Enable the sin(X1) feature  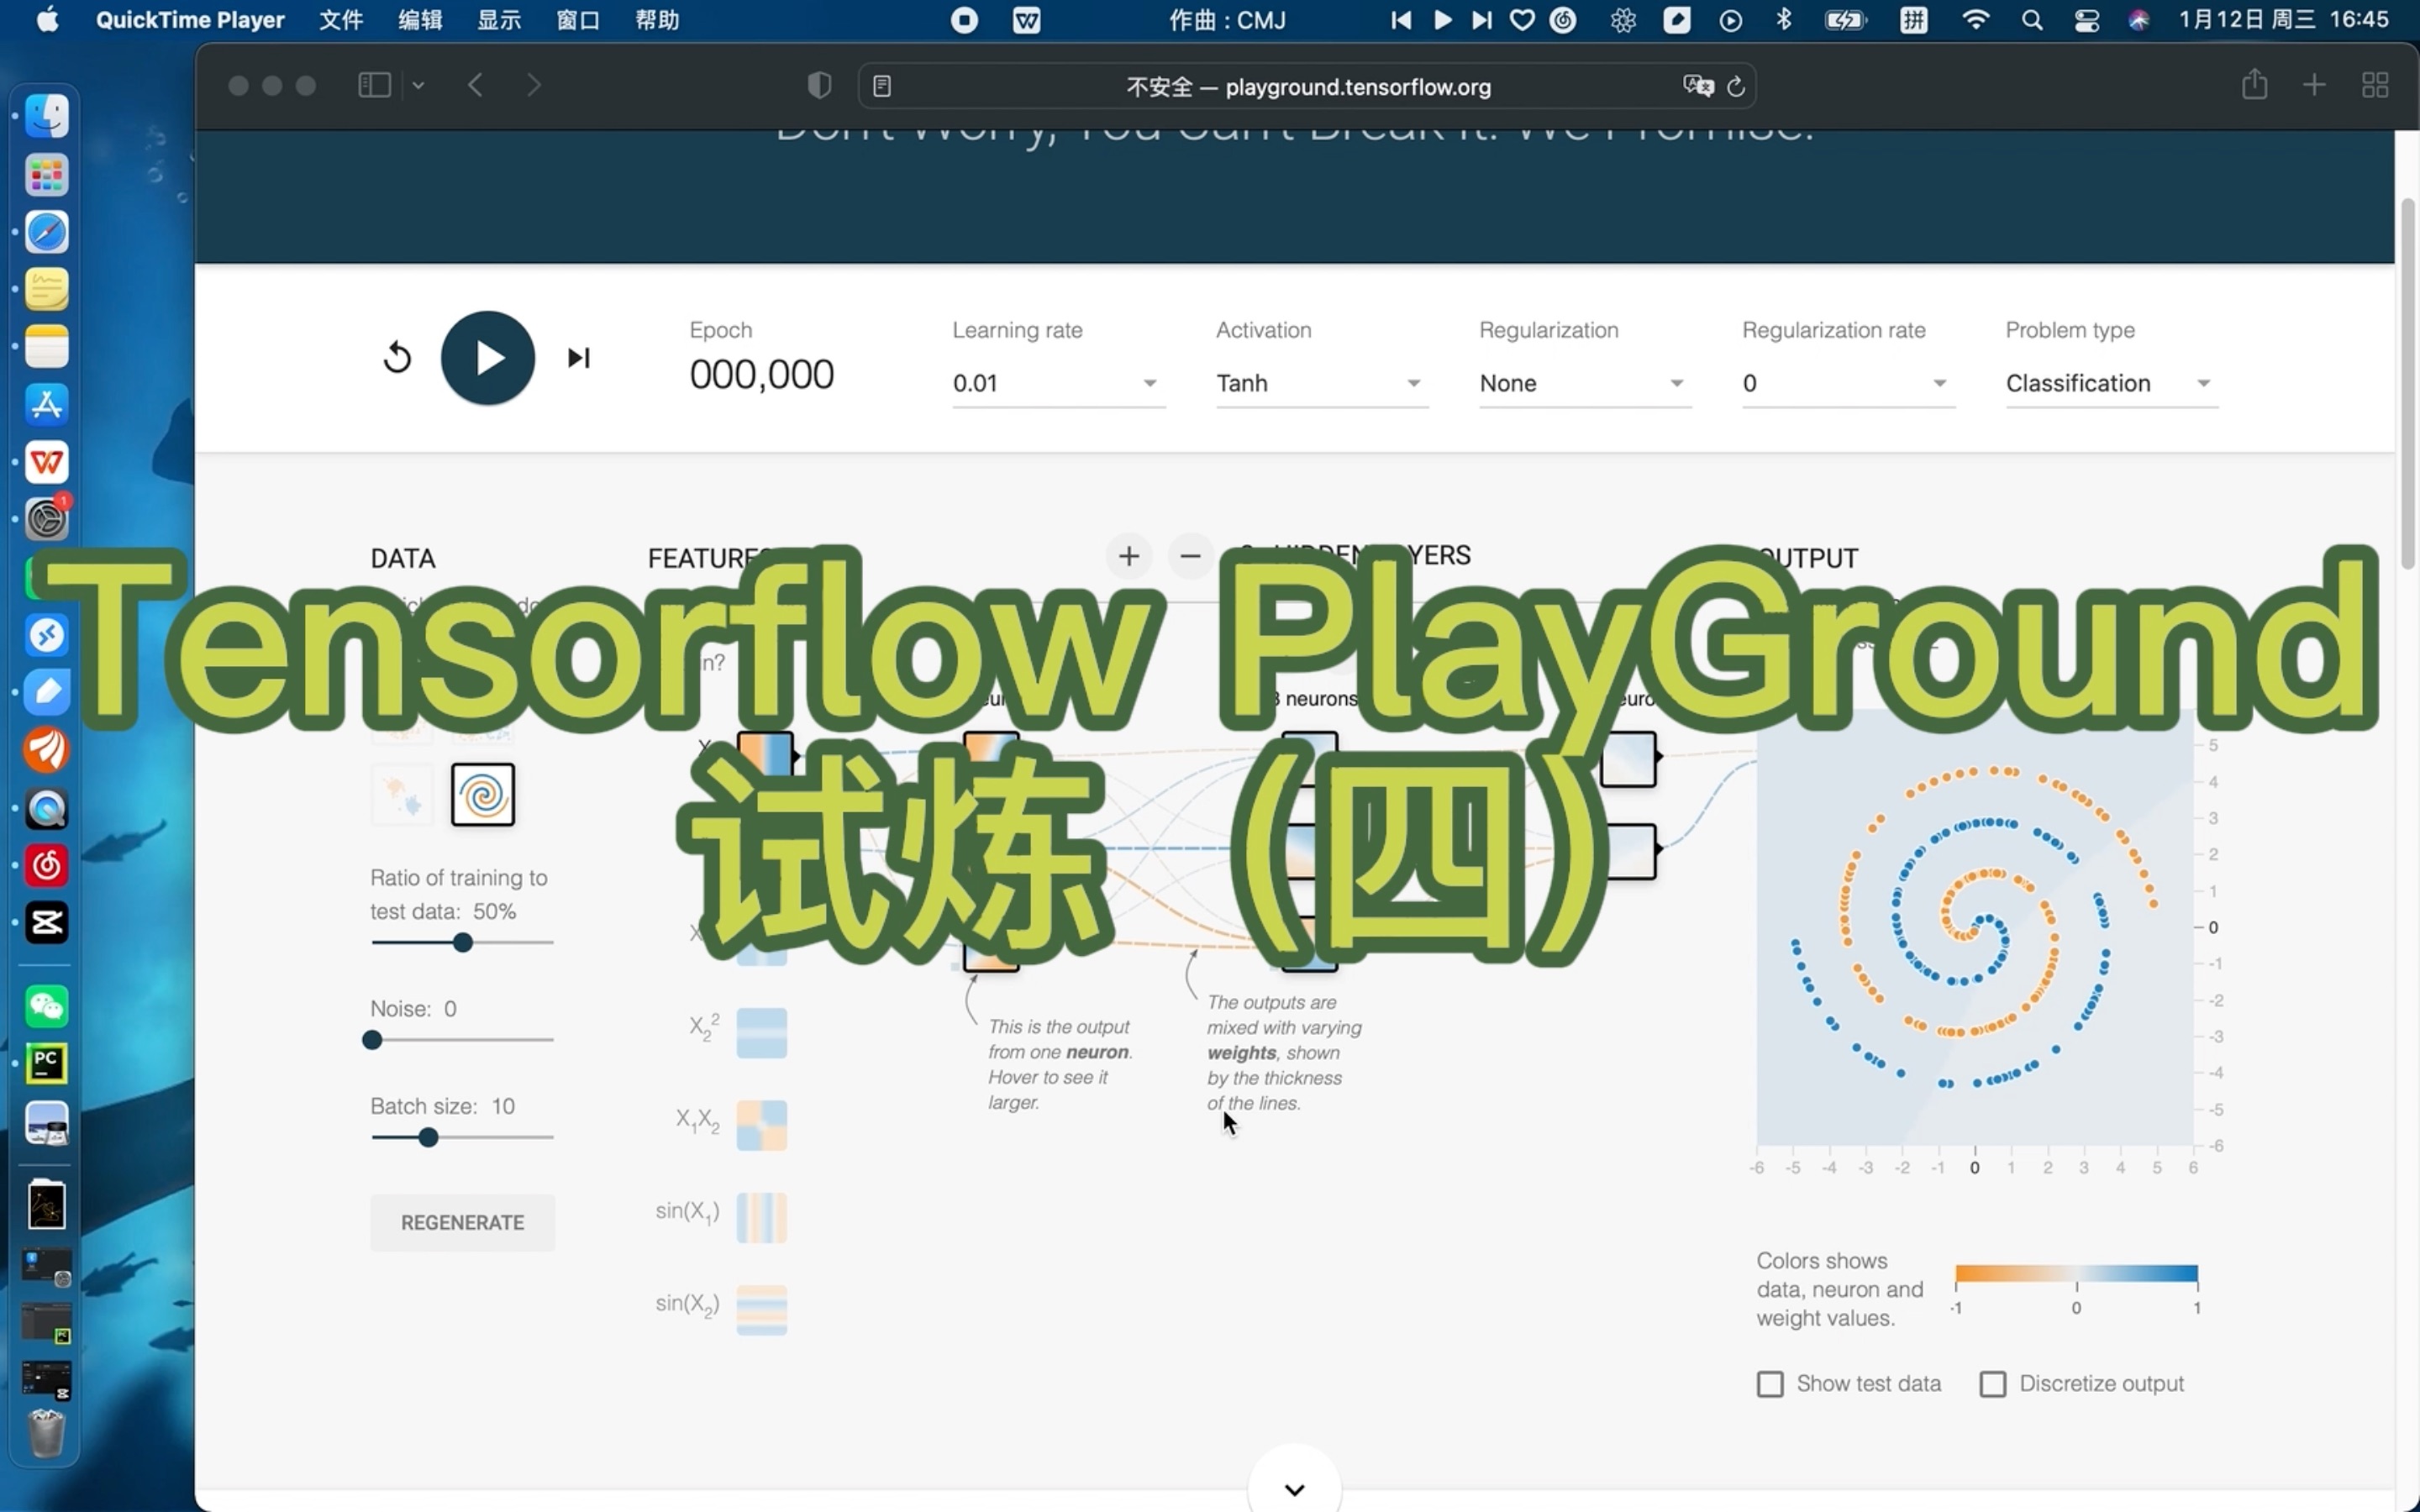coord(762,1216)
